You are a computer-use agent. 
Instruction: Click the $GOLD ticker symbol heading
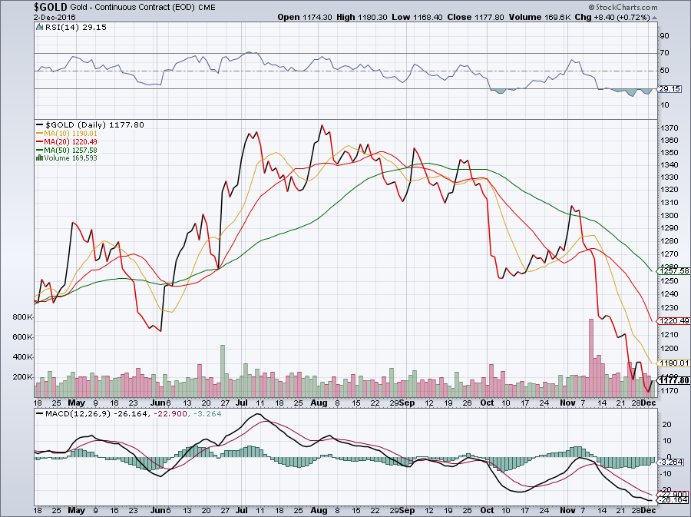coord(51,7)
